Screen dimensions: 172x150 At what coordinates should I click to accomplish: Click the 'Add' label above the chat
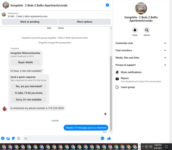pos(49,28)
